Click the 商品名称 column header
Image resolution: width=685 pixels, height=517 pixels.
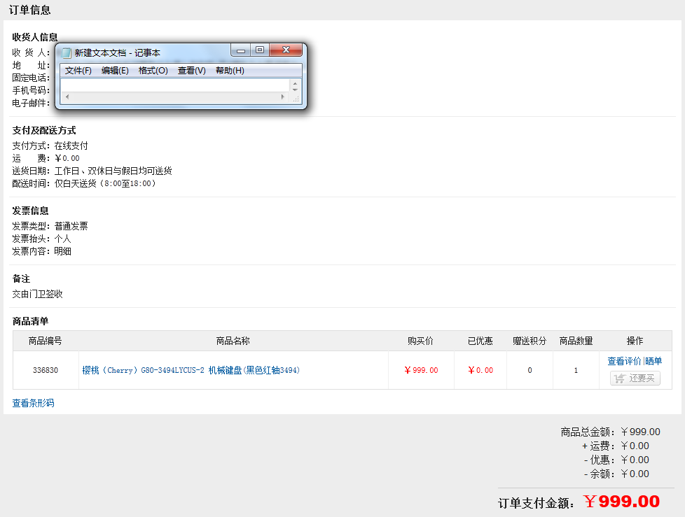(x=233, y=341)
